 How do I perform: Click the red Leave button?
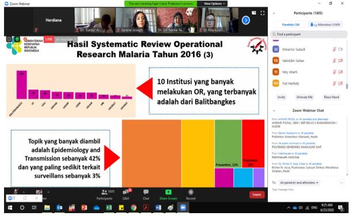(x=257, y=195)
